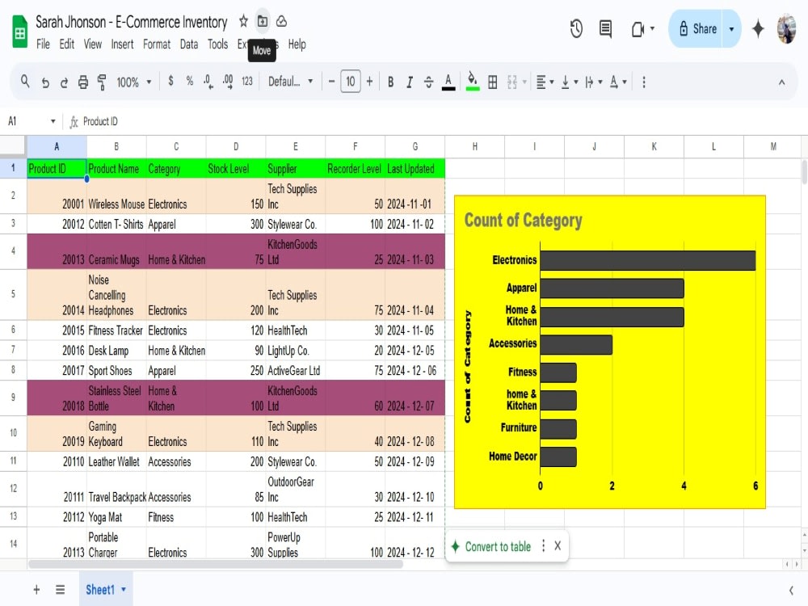Open Sheet1 tab dropdown arrow
Viewport: 808px width, 606px height.
click(x=124, y=589)
